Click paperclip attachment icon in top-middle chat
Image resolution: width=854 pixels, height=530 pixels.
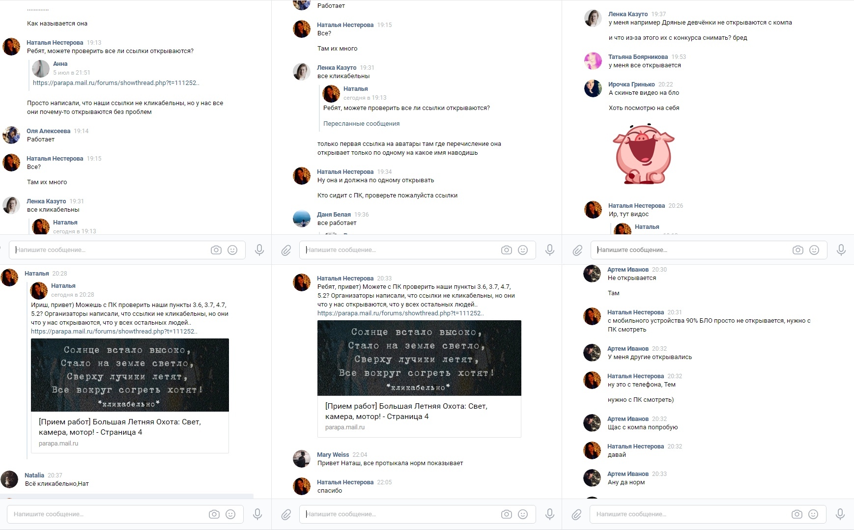[x=286, y=251]
